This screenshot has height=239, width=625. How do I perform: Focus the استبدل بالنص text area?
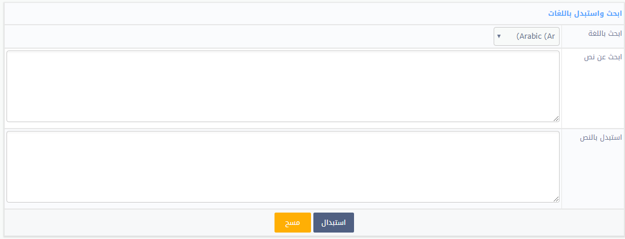283,167
